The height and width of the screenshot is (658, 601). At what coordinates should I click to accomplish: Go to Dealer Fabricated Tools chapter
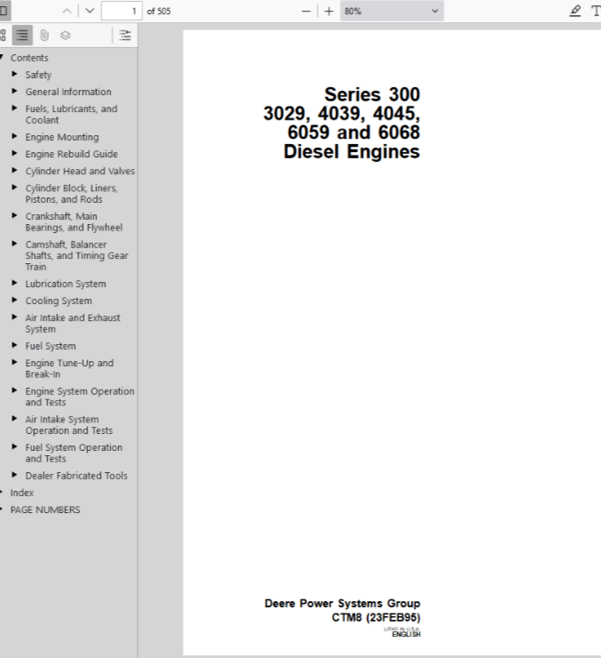pos(76,476)
